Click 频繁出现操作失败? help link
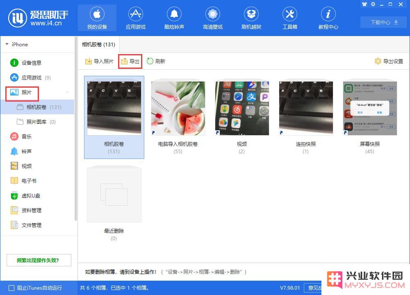The width and height of the screenshot is (410, 295). click(39, 260)
